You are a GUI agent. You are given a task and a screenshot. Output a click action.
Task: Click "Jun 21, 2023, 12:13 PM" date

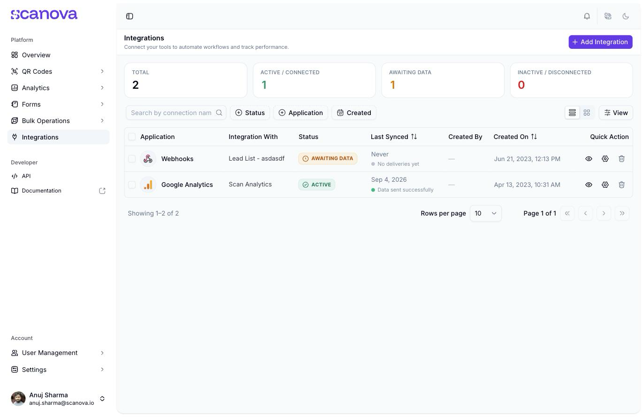[527, 159]
